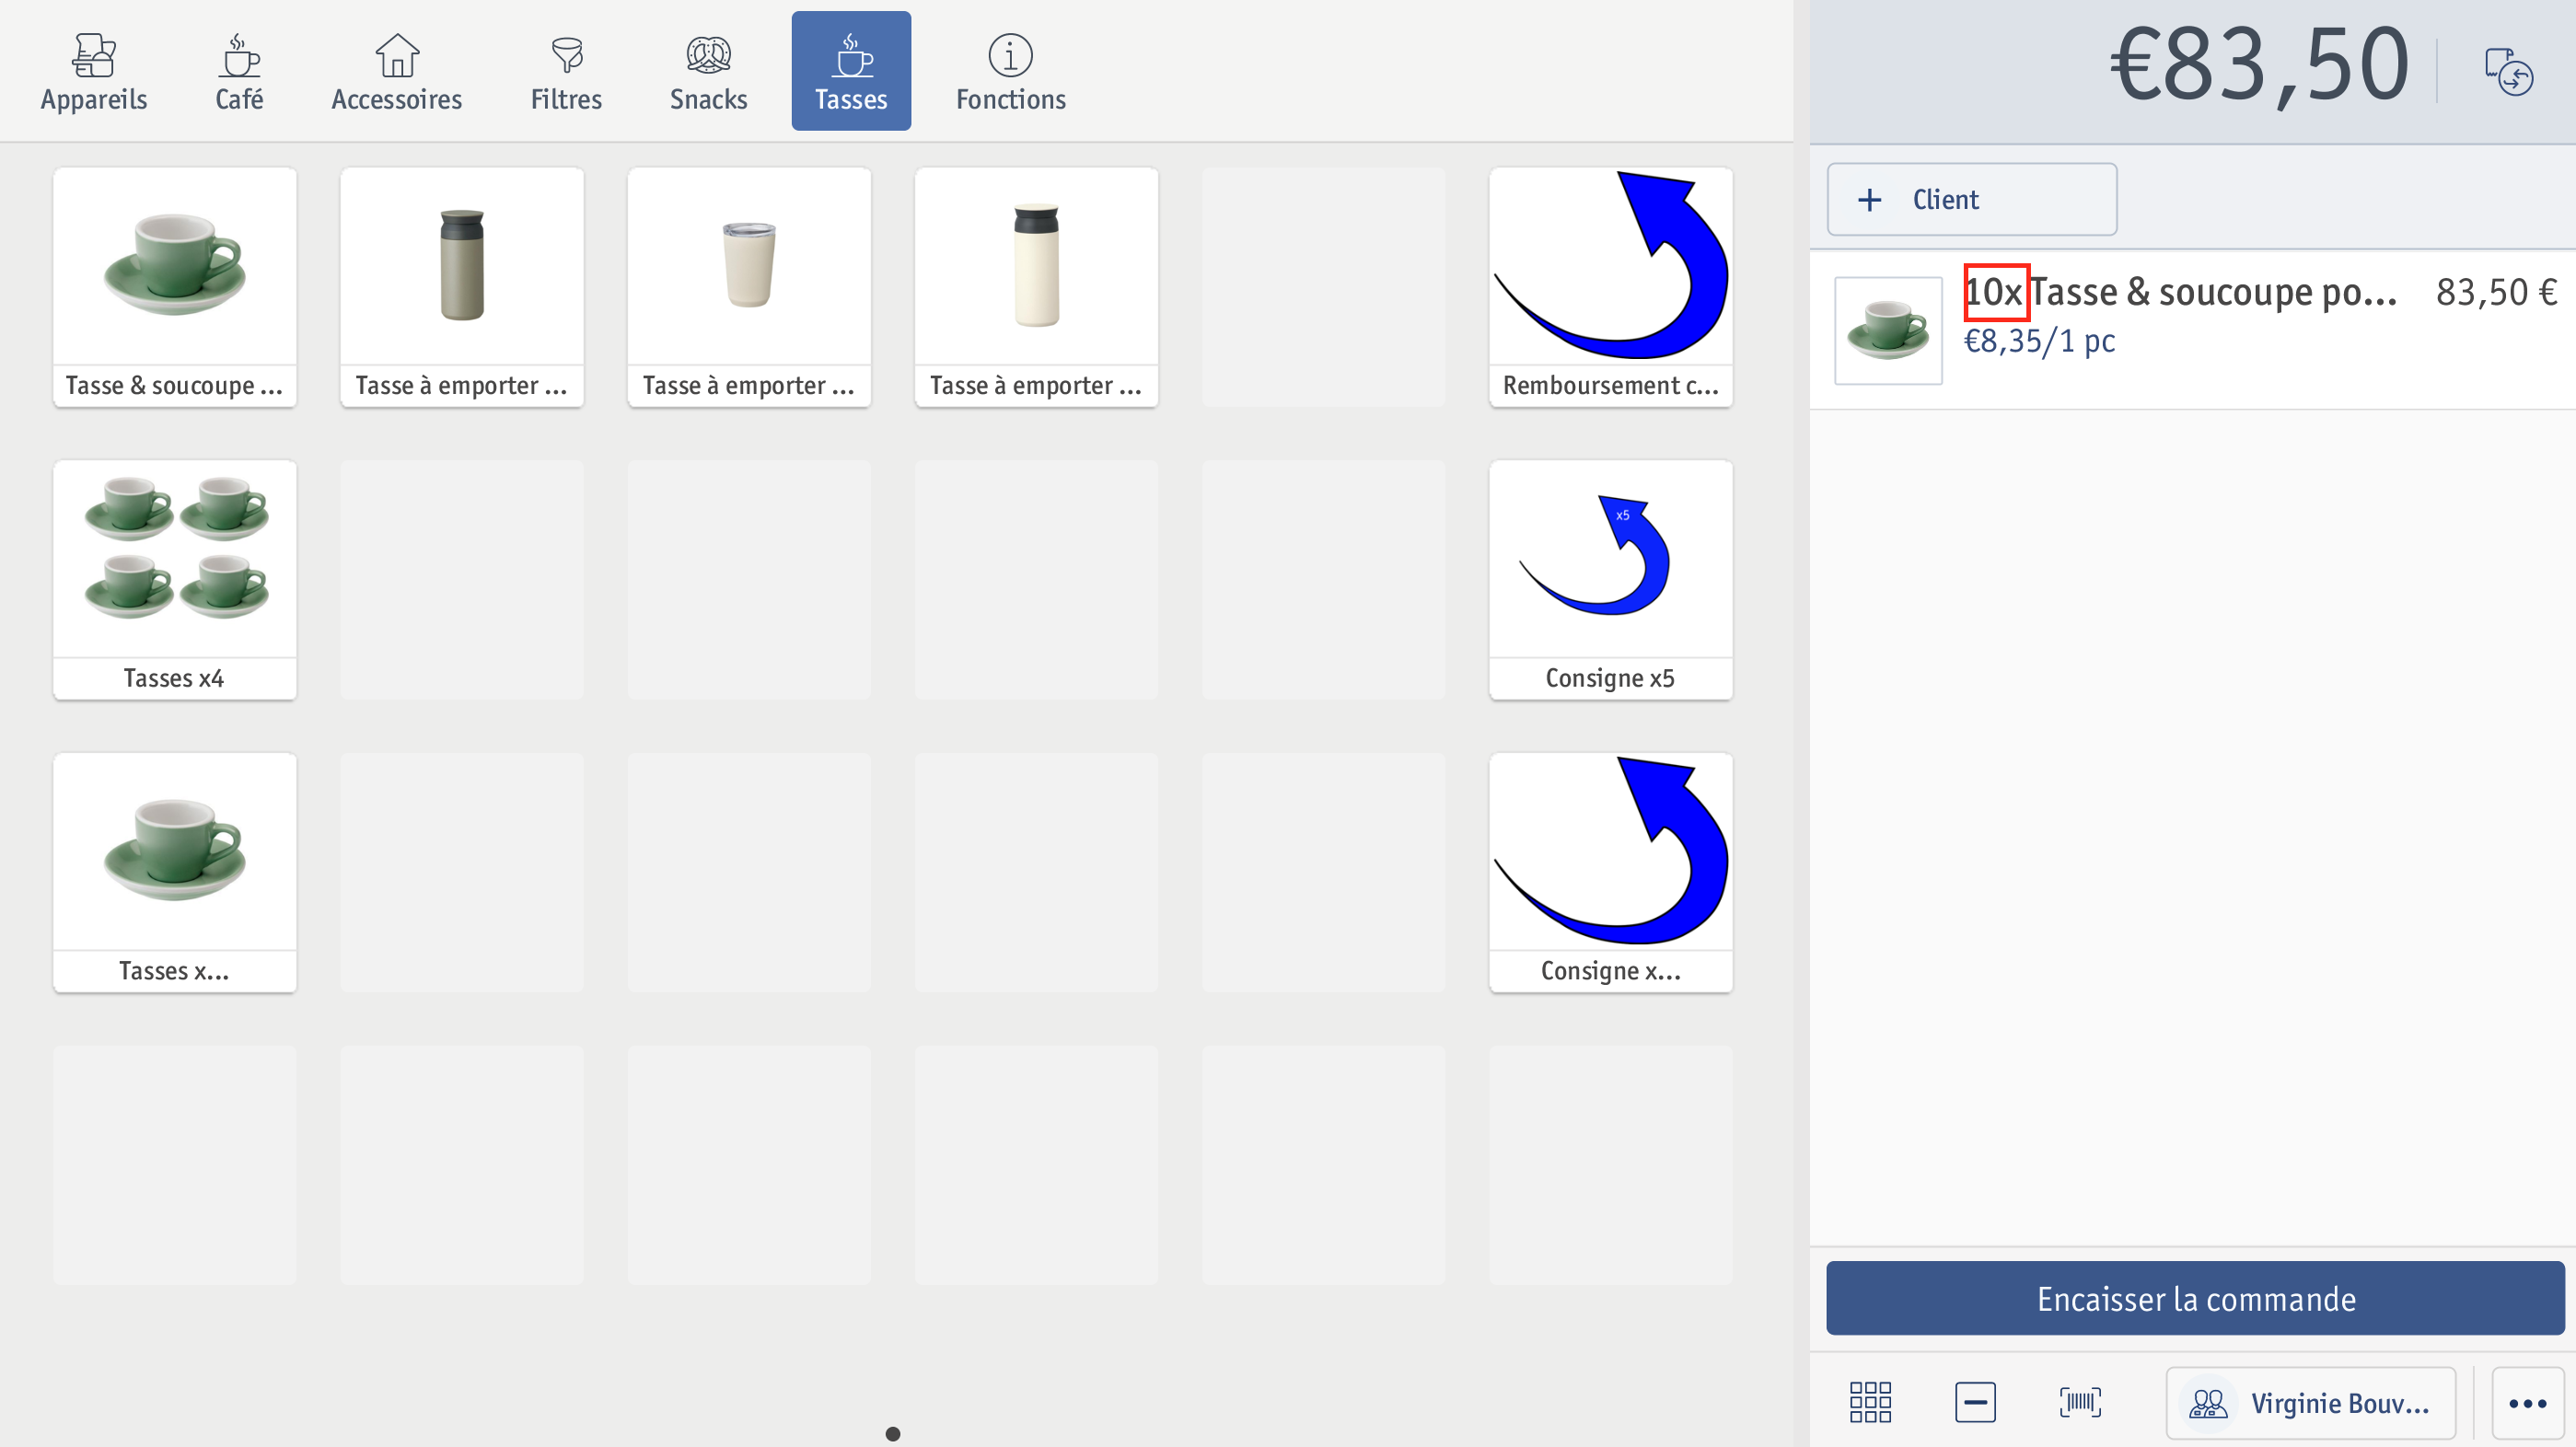The image size is (2576, 1447).
Task: Add the Tasses x4 product
Action: tap(175, 580)
